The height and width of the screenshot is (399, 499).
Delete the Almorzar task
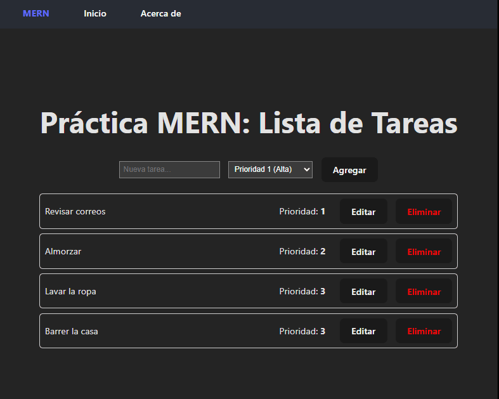(x=424, y=252)
